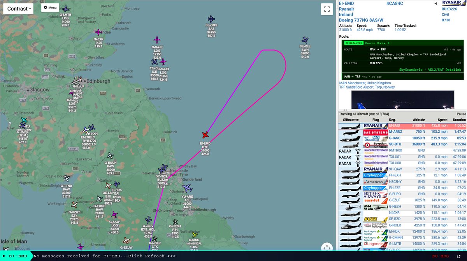Screen dimensions: 467x261
Task: Sort aircraft list by Altitude column
Action: tap(418, 120)
